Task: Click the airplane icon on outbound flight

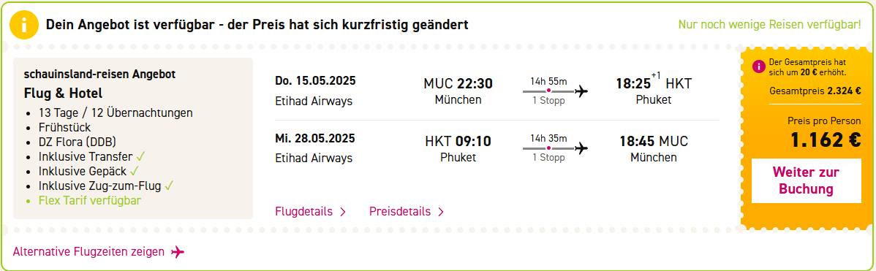Action: pos(581,91)
